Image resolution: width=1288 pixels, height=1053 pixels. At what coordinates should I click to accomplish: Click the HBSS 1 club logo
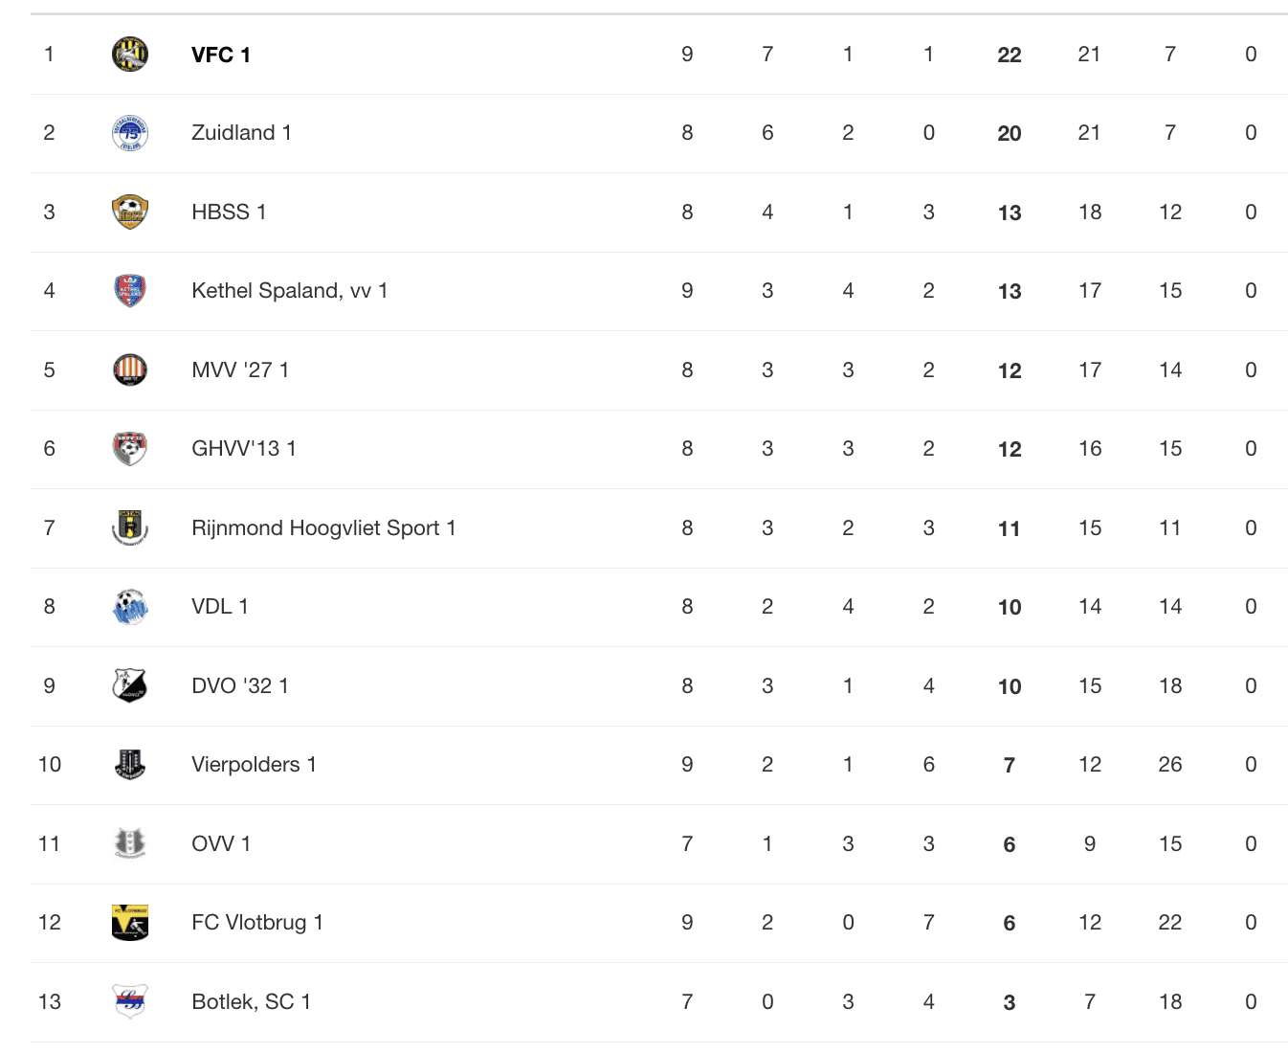tap(130, 213)
